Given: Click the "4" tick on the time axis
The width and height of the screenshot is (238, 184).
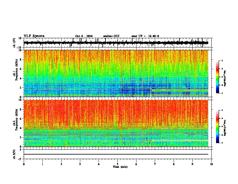Looking at the screenshot, I should click(99, 164).
